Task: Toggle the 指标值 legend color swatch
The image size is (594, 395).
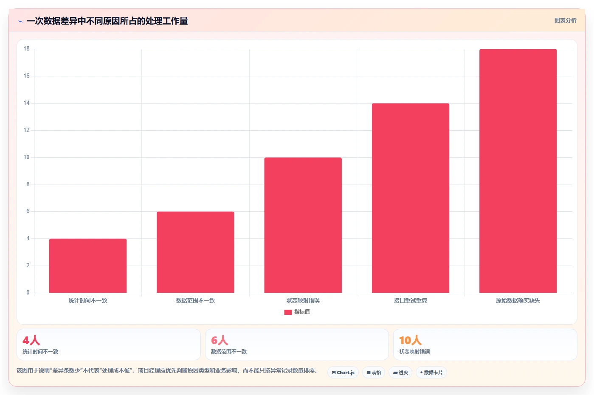Action: 288,312
